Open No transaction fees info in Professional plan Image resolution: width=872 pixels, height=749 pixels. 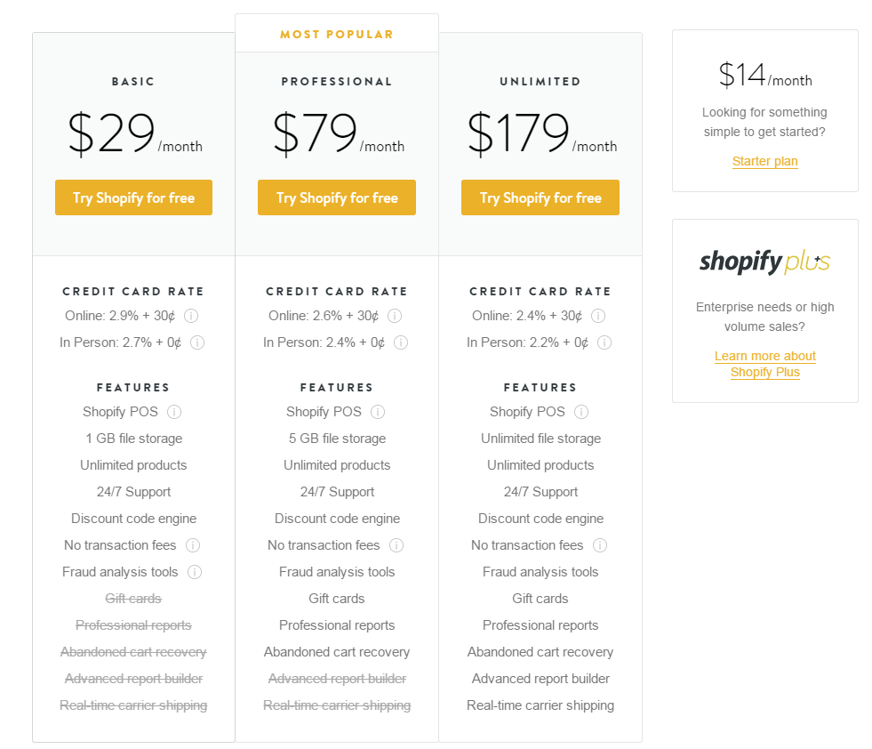(x=396, y=545)
